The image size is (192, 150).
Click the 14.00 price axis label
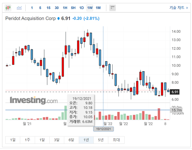coord(176,32)
